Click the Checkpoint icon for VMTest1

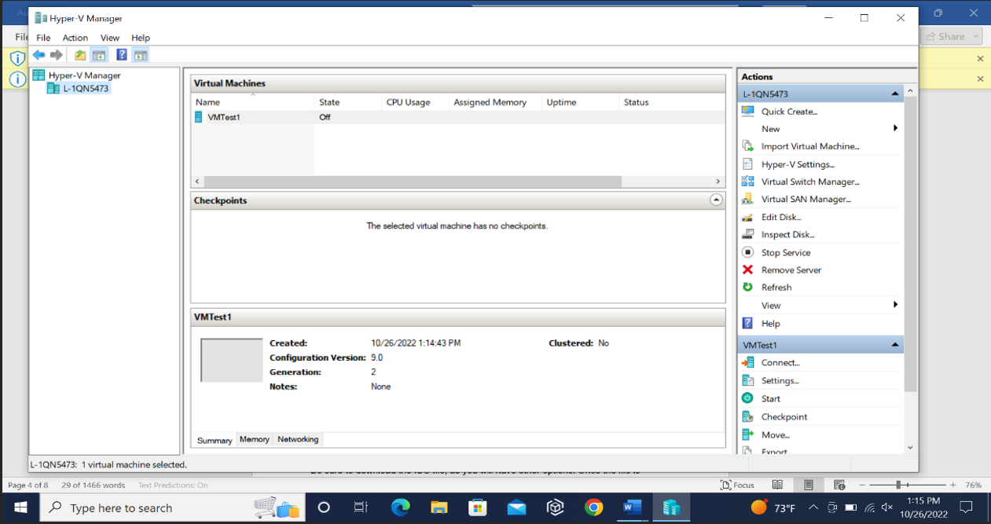[748, 416]
